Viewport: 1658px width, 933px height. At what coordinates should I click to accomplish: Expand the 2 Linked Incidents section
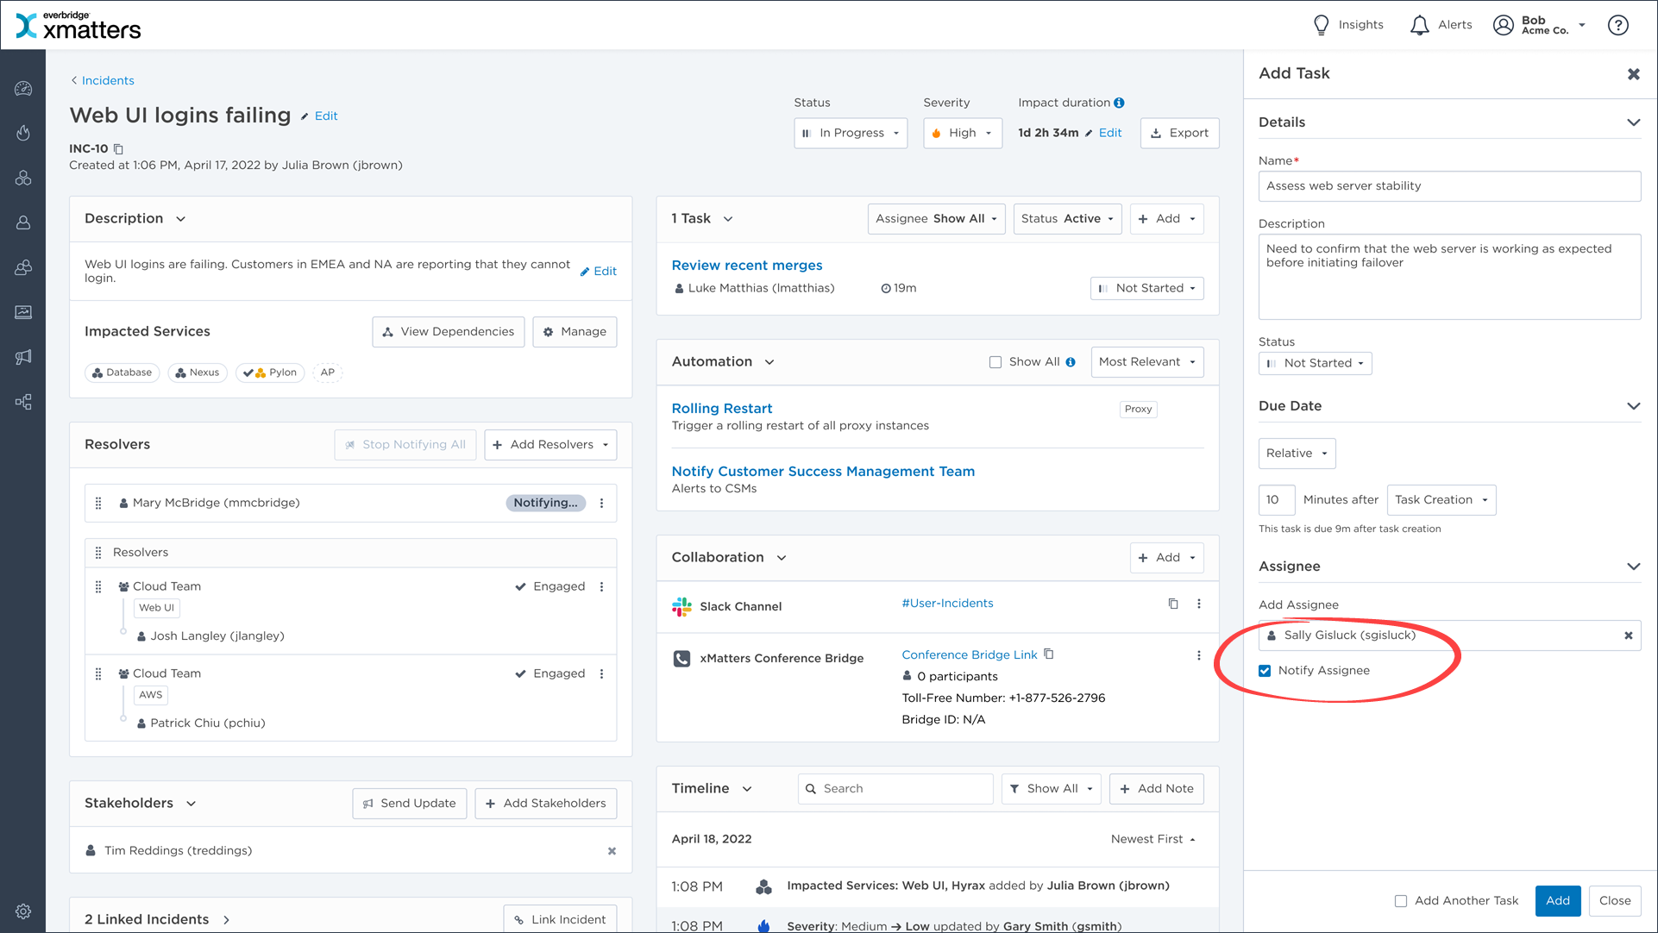tap(227, 920)
